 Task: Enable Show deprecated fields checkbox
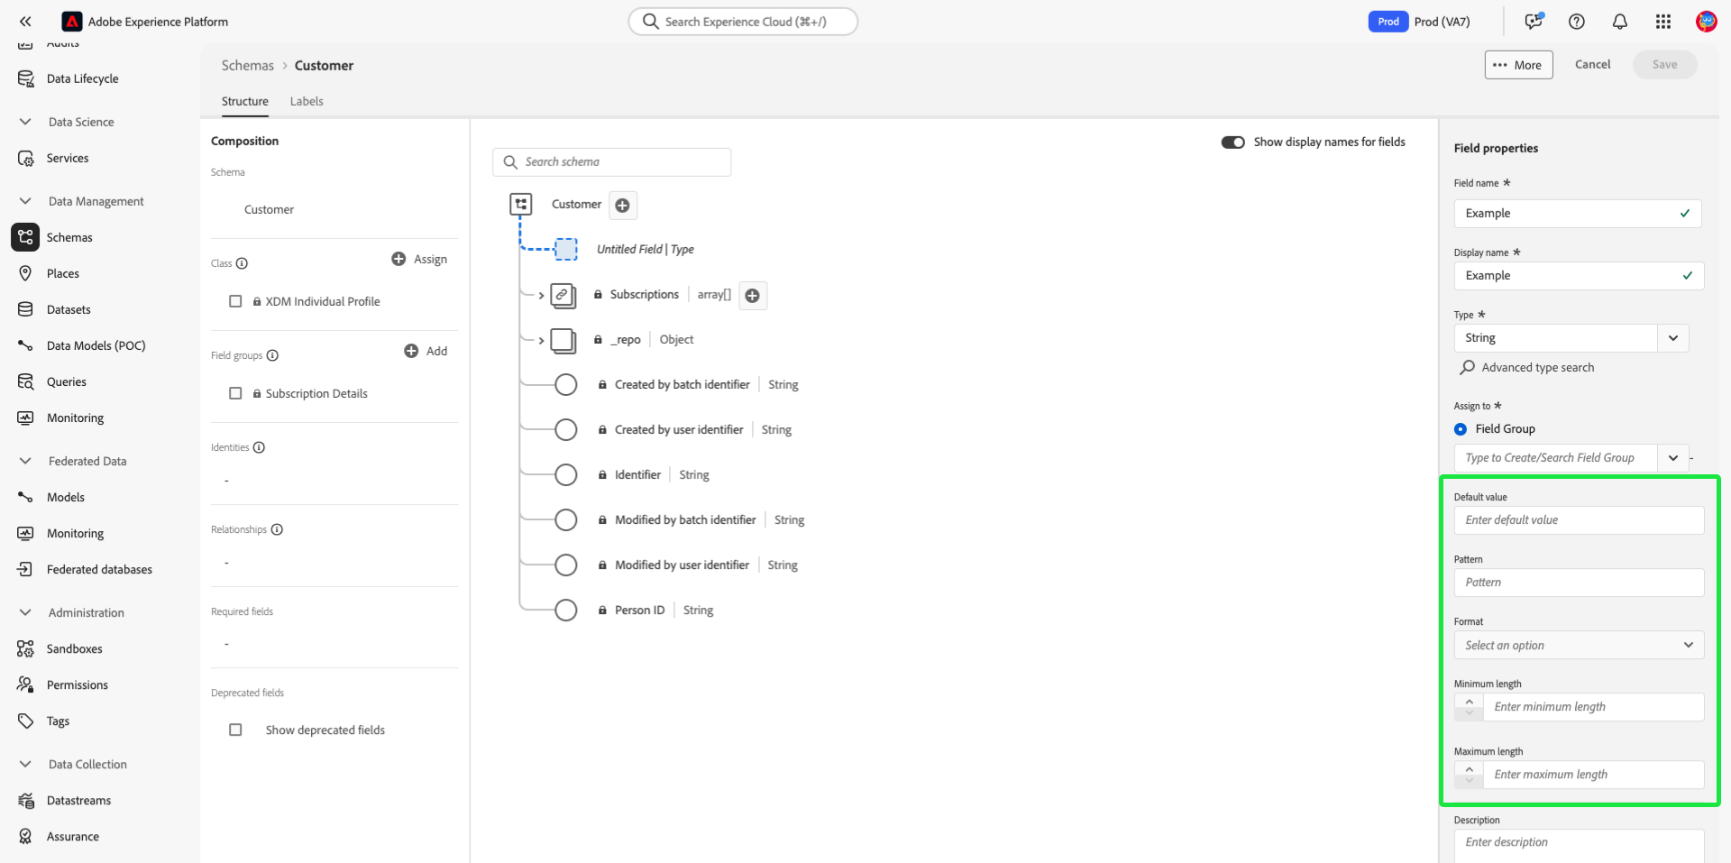pos(235,730)
